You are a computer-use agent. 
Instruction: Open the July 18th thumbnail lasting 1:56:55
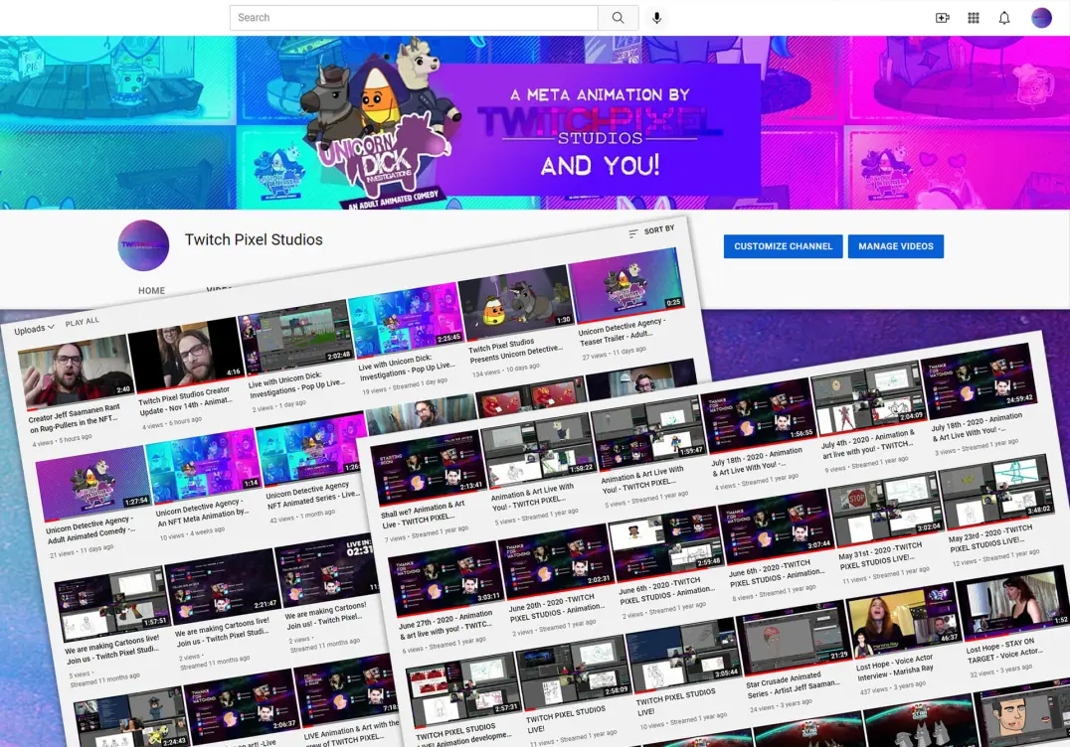click(759, 414)
